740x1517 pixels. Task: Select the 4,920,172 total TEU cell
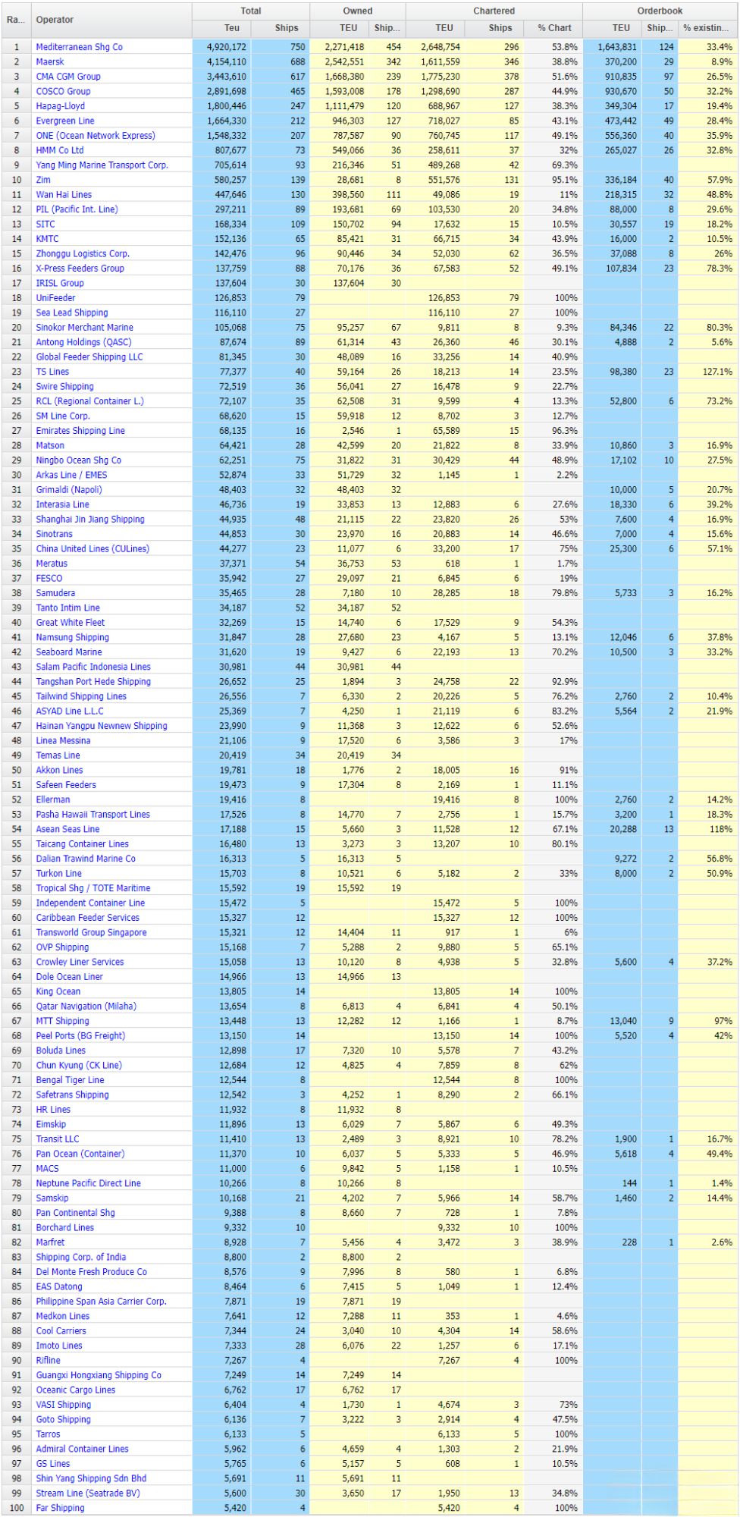point(221,47)
